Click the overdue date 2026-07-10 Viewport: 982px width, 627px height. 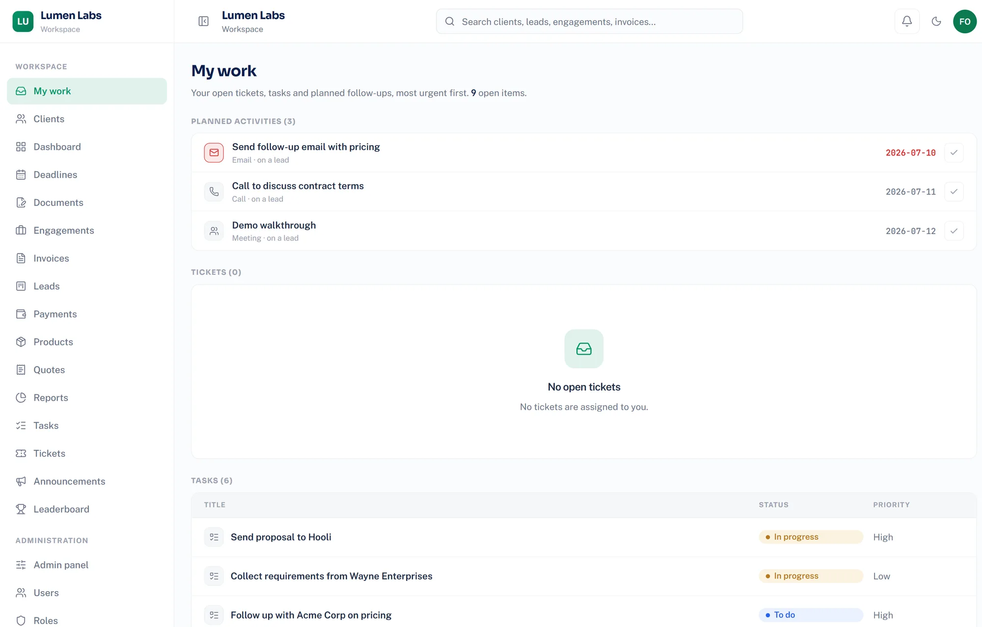coord(910,153)
